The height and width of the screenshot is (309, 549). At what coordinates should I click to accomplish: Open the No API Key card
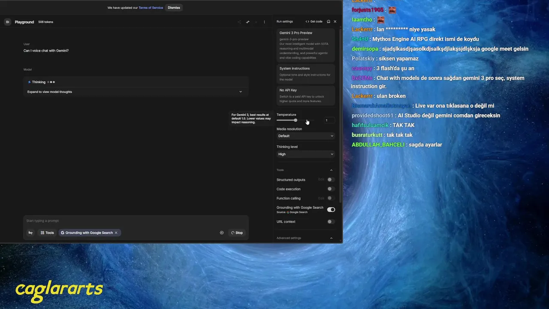[x=306, y=95]
